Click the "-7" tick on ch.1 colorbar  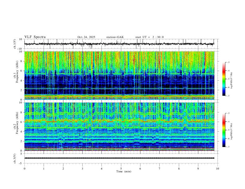tap(228, 96)
